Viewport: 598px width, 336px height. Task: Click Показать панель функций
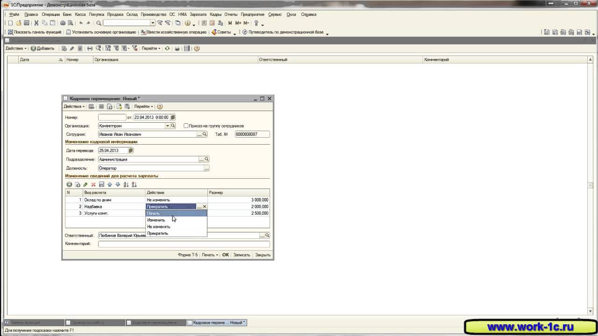[x=35, y=32]
